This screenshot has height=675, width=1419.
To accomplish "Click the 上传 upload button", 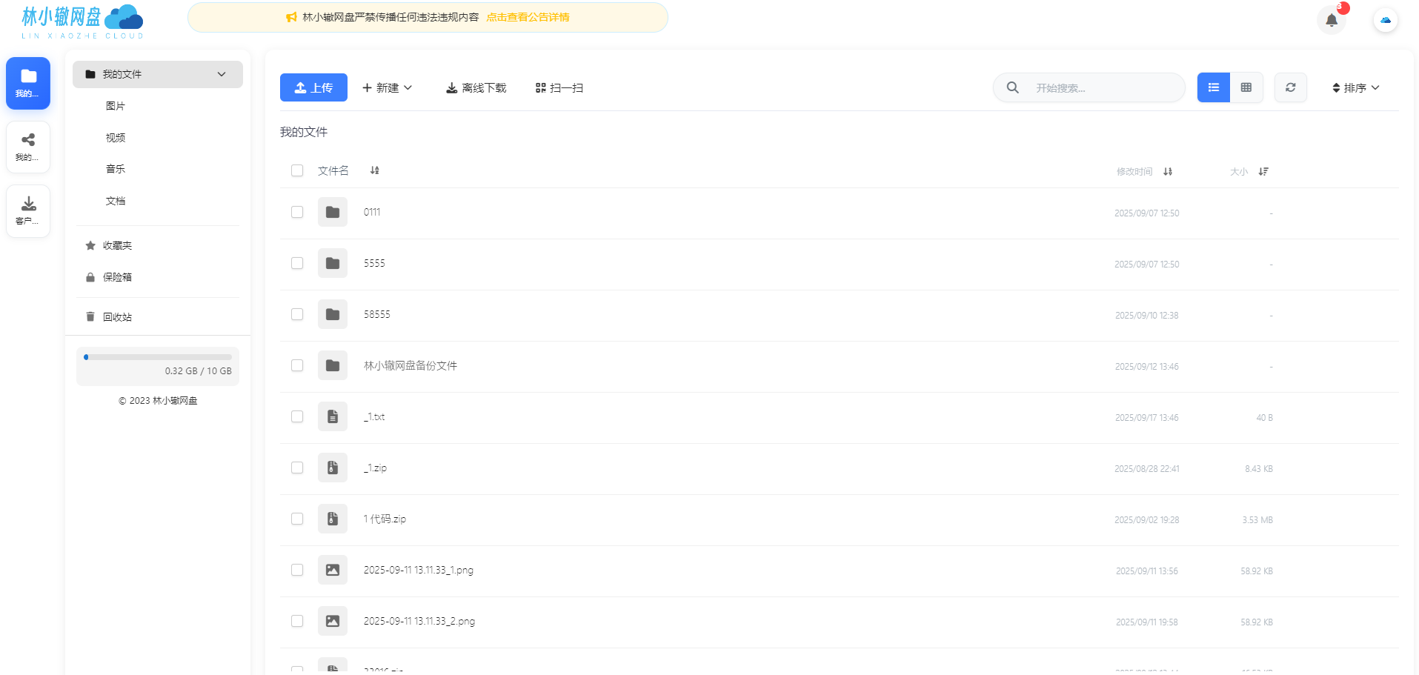I will coord(313,87).
